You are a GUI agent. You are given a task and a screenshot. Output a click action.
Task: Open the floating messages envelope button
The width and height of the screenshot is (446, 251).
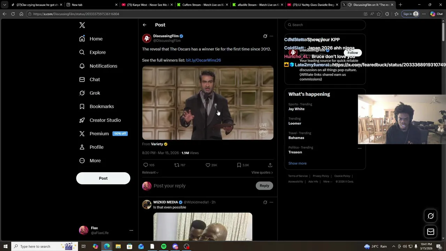coord(431,231)
